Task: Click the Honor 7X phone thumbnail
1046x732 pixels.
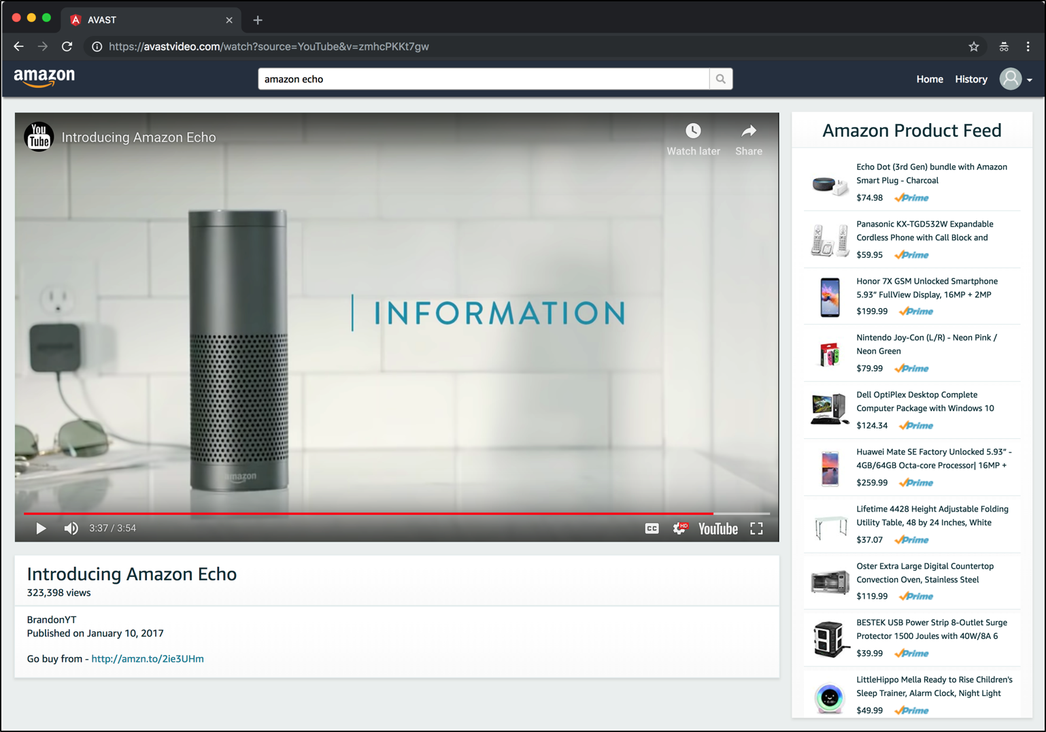Action: click(x=830, y=297)
